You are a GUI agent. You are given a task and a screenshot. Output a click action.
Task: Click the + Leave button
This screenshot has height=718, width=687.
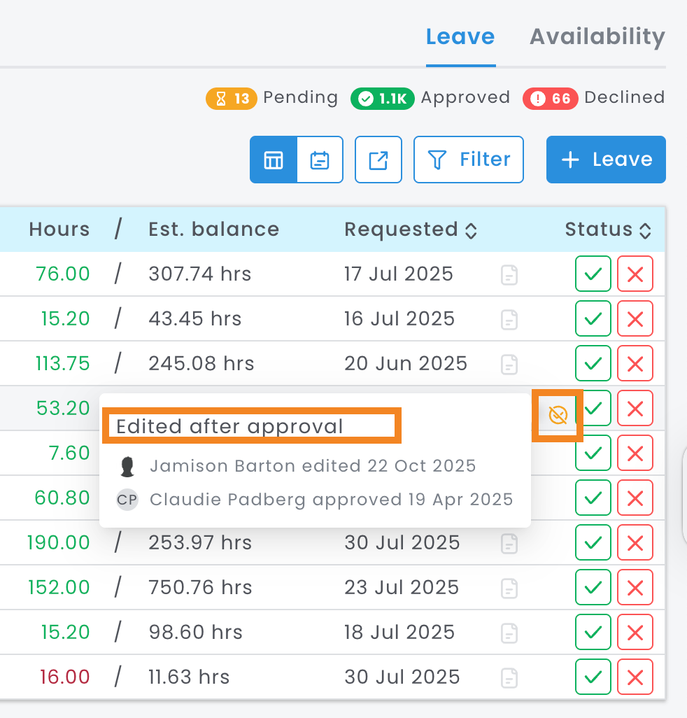click(x=606, y=160)
